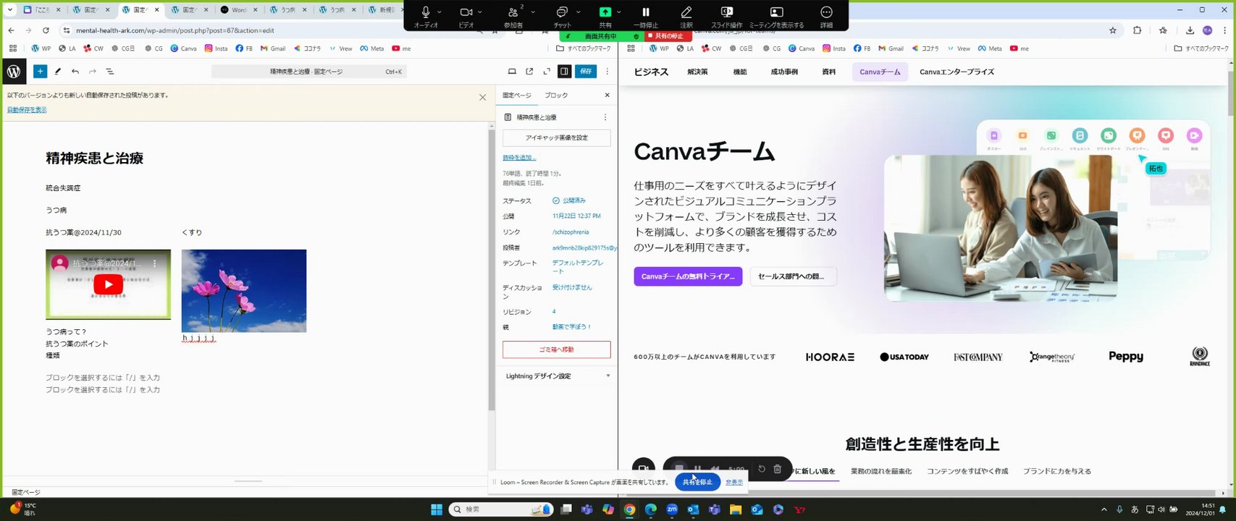Viewport: 1236px width, 521px height.
Task: Expand Lightning デザイン設定 panel
Action: pos(557,376)
